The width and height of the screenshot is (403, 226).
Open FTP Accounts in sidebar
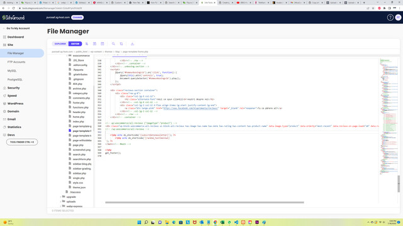16,62
